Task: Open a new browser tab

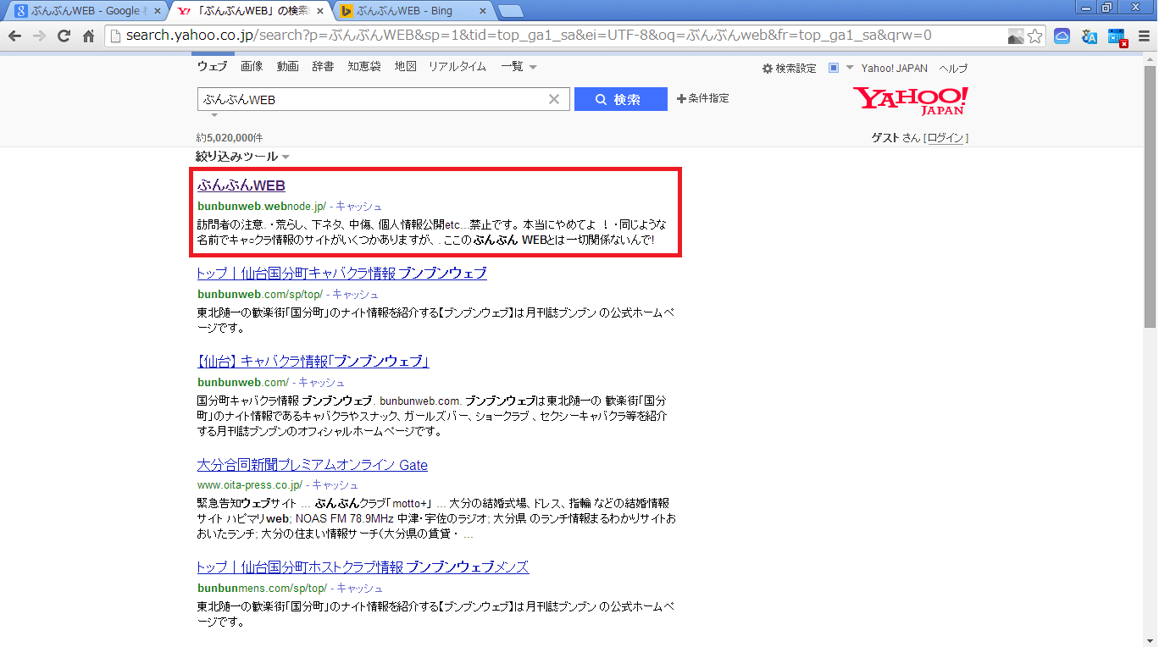Action: click(510, 11)
